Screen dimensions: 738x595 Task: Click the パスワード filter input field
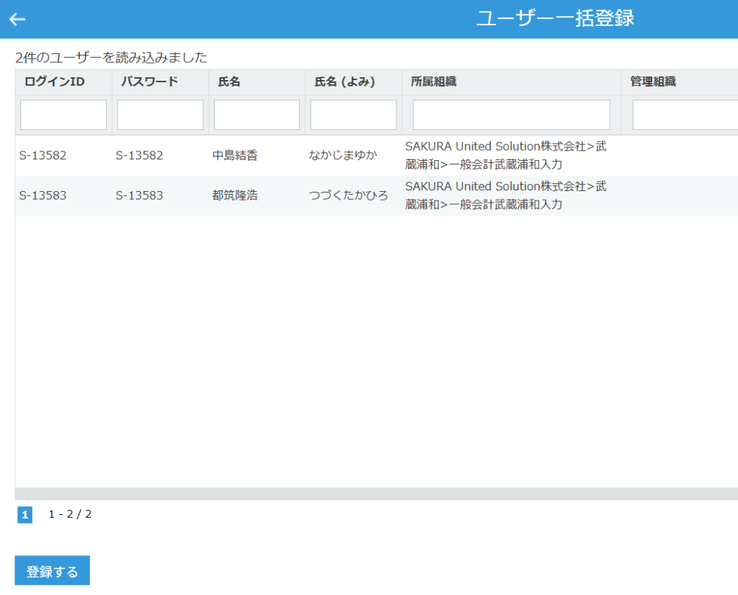(160, 115)
